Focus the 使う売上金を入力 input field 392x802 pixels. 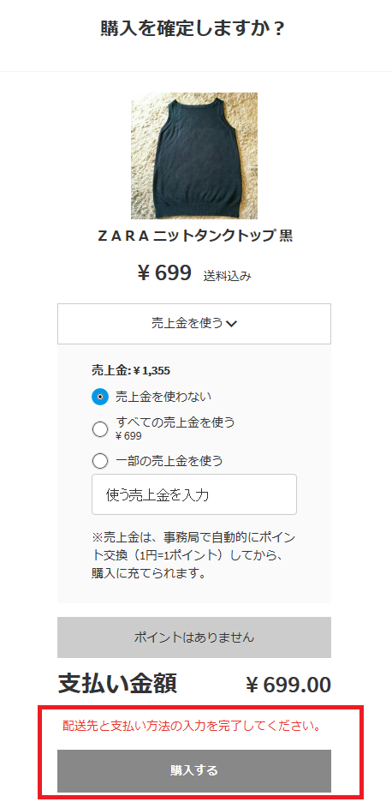click(x=194, y=494)
